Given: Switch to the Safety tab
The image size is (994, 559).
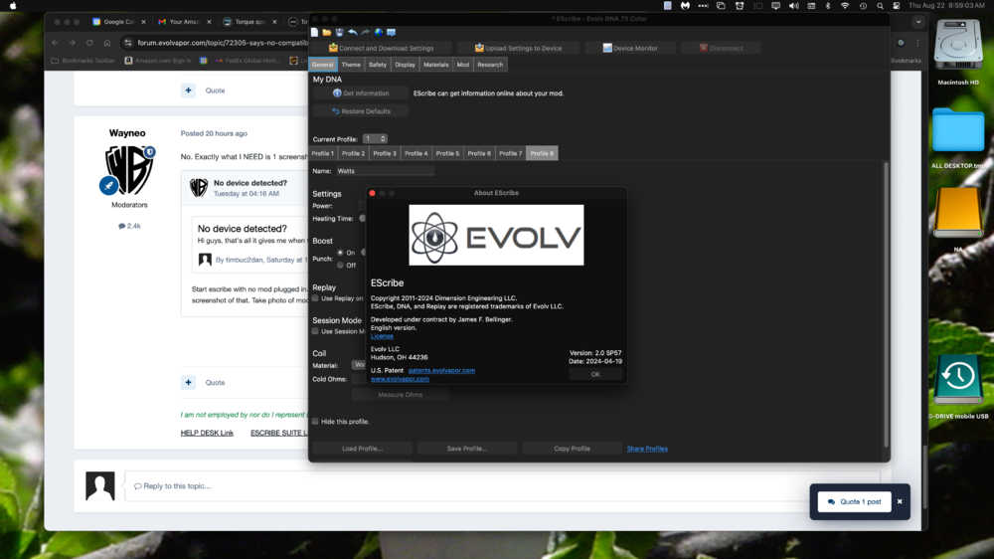Looking at the screenshot, I should point(378,65).
